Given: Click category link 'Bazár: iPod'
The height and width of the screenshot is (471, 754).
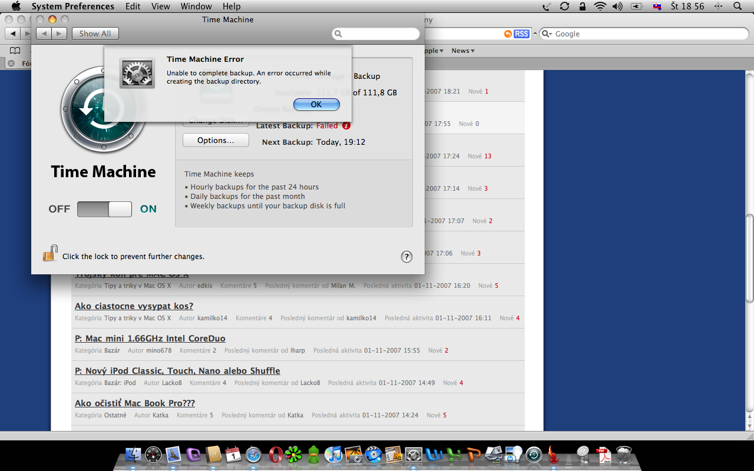Looking at the screenshot, I should 120,383.
